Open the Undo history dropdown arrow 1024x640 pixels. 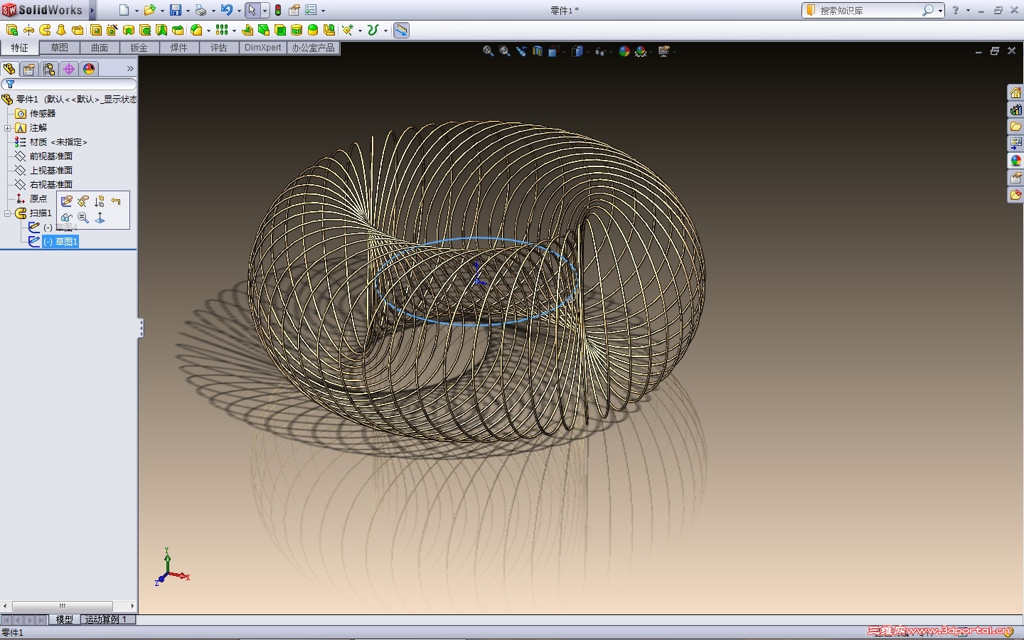238,11
